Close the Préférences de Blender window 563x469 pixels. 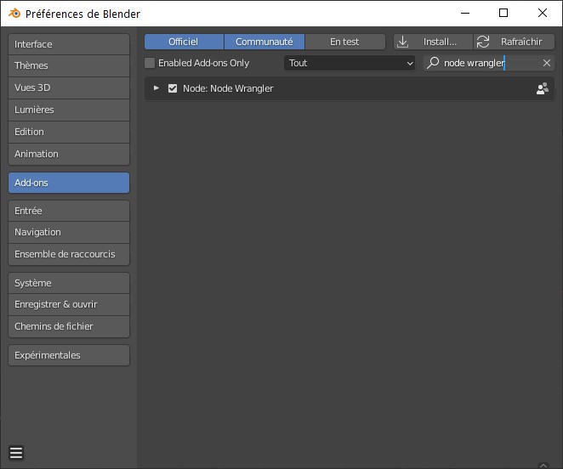[543, 14]
